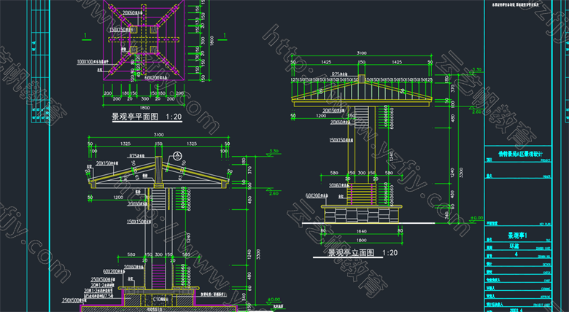Select the '2.60' level marker beside the section
569x312 pixels.
pyautogui.click(x=274, y=193)
